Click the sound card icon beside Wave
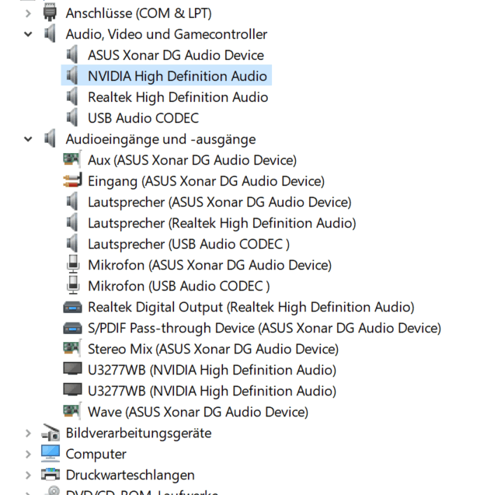Screen dimensions: 494x495 (x=72, y=411)
